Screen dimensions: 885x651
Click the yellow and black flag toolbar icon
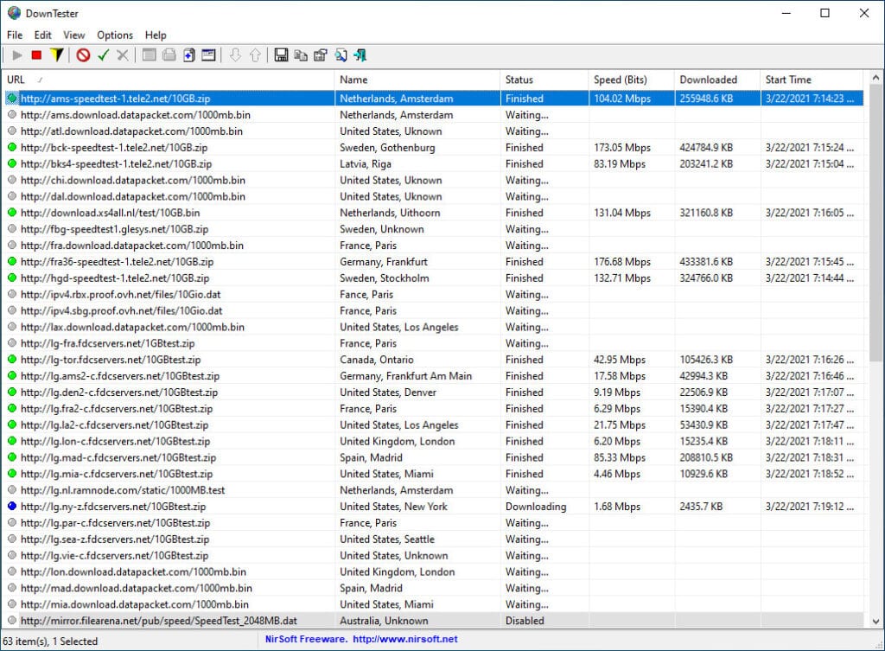[56, 55]
